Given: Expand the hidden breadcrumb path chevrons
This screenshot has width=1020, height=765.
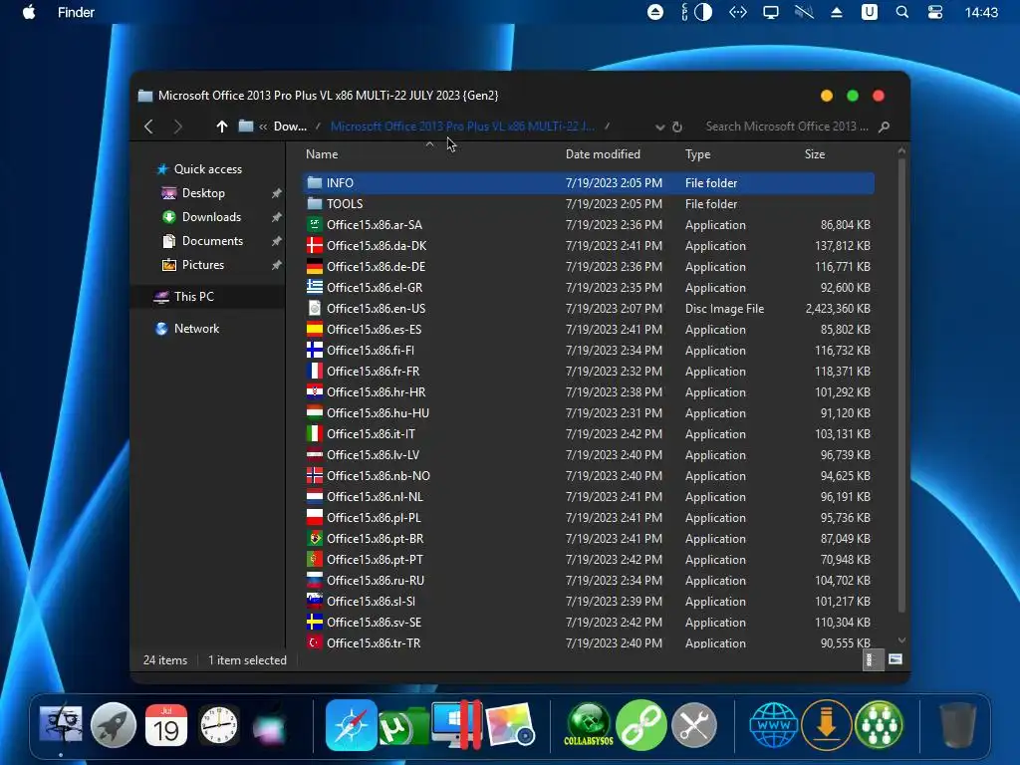Looking at the screenshot, I should (x=263, y=127).
